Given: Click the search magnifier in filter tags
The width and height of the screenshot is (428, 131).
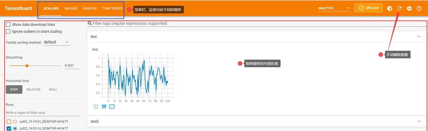Looking at the screenshot, I should pos(90,24).
